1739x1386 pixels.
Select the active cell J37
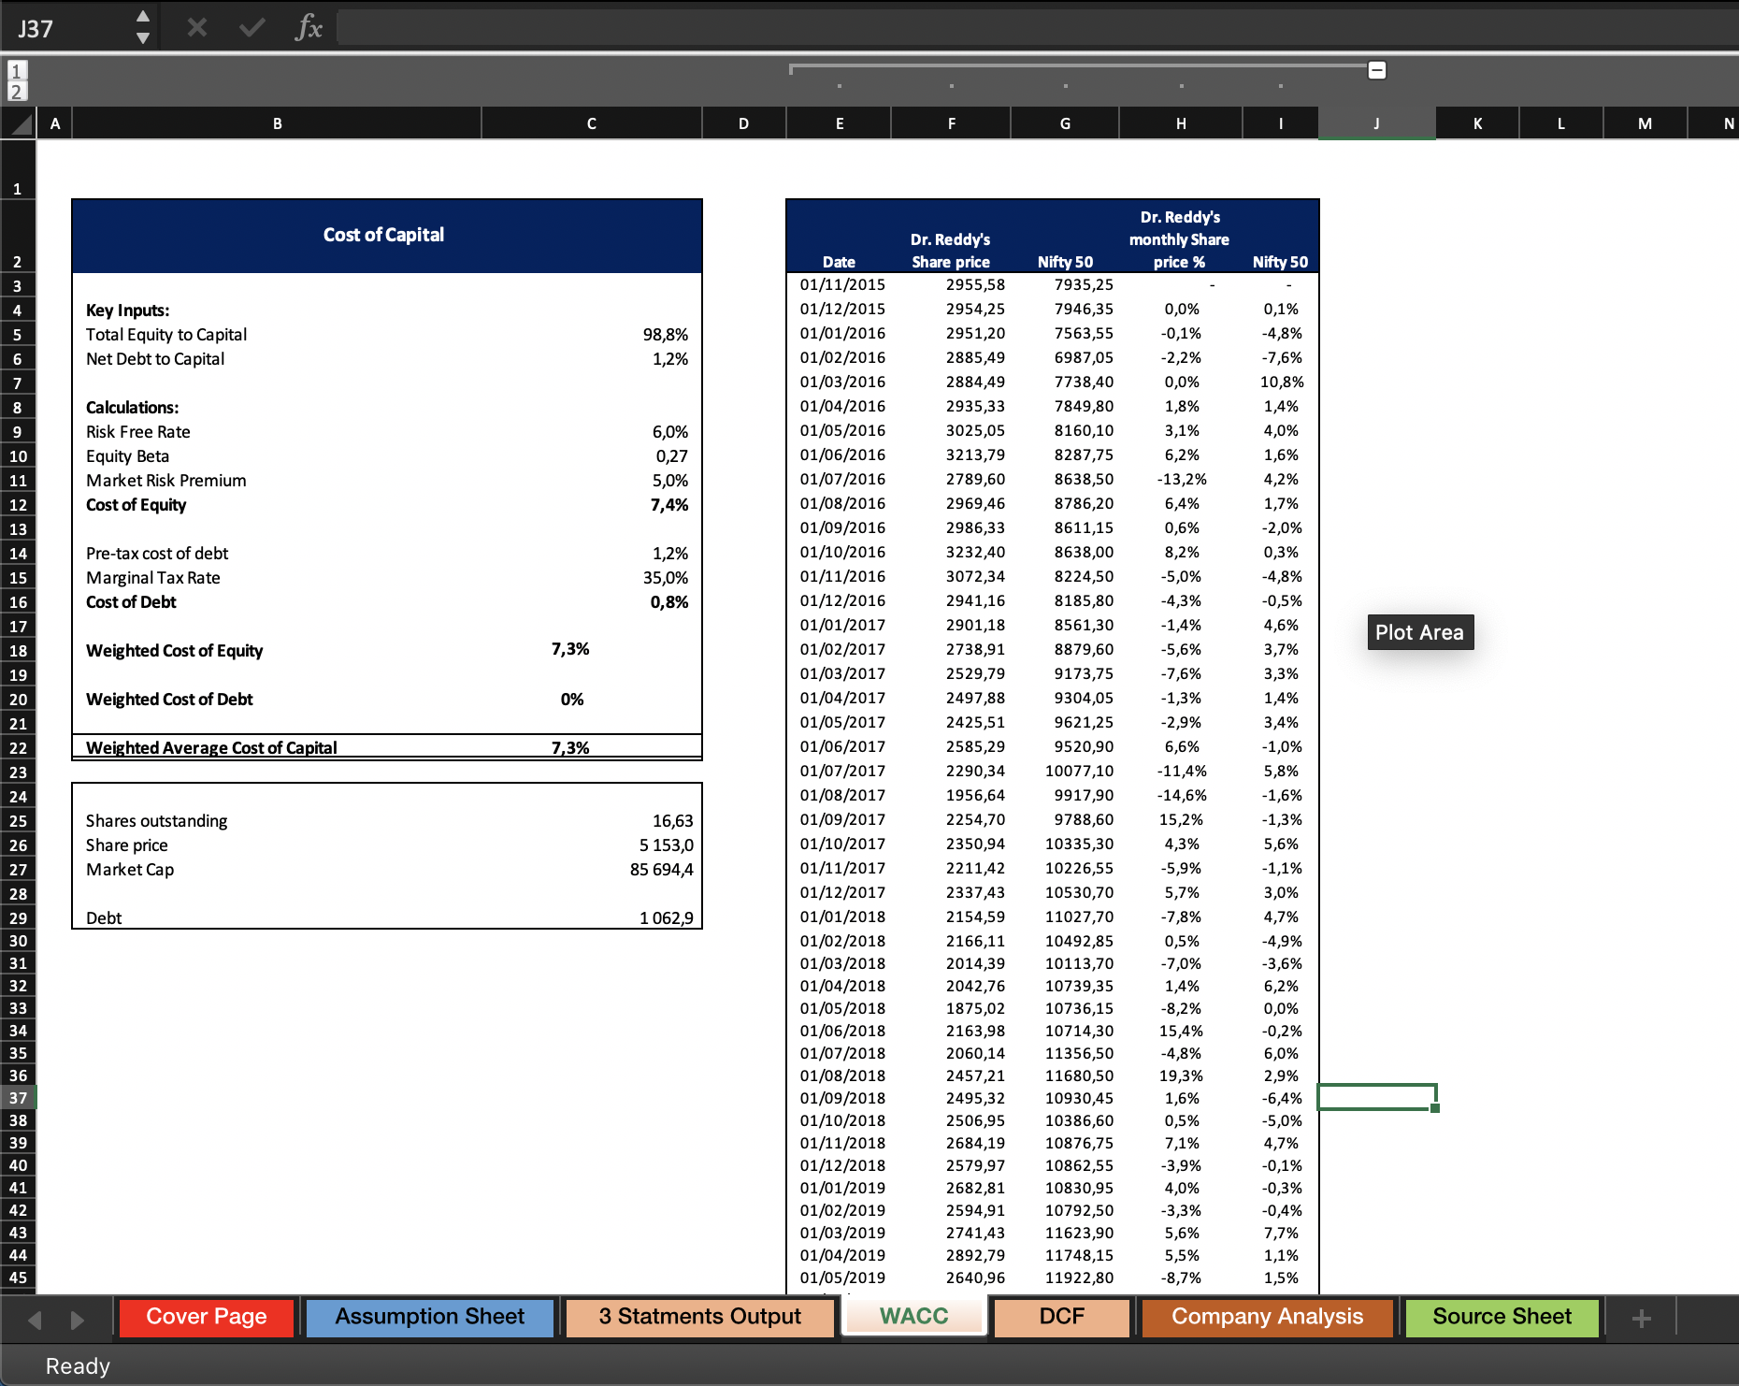[1376, 1097]
